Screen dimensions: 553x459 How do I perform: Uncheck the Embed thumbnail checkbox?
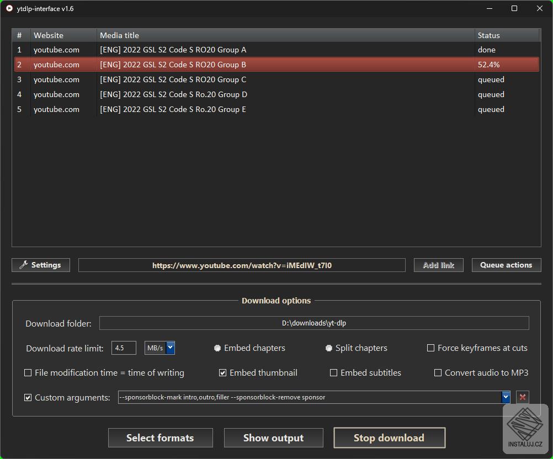pos(223,373)
